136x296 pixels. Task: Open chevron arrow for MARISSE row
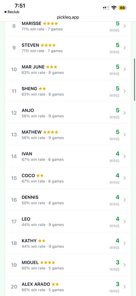124,26
